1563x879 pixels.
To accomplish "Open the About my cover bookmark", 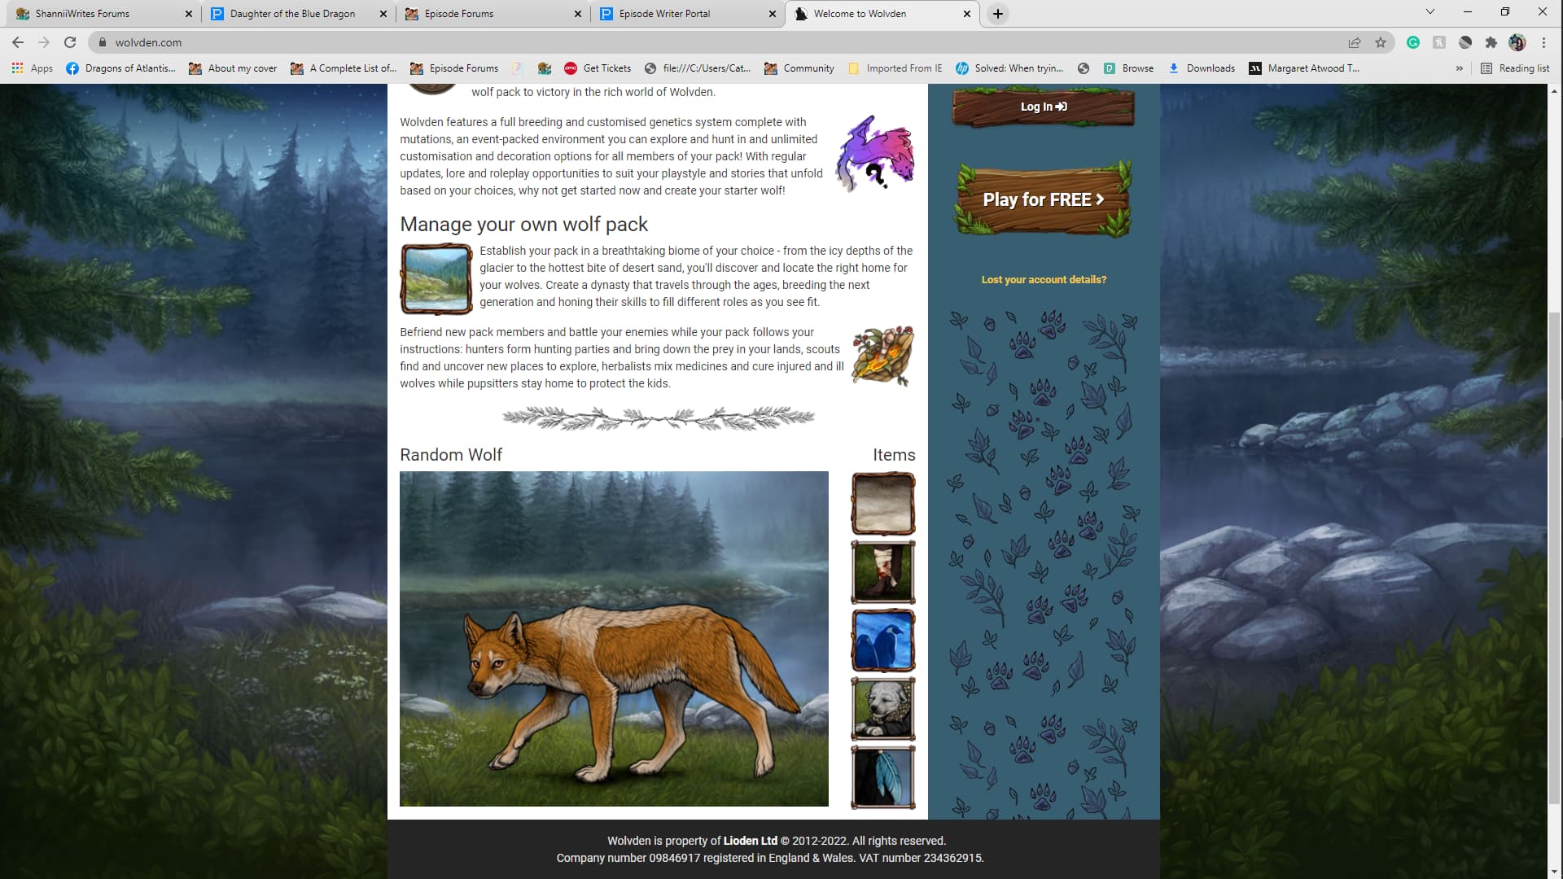I will click(233, 68).
